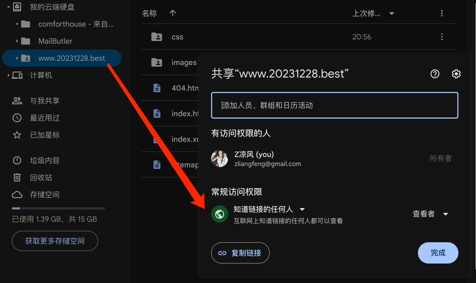The width and height of the screenshot is (476, 283).
Task: Click the images shared folder icon
Action: pyautogui.click(x=157, y=62)
